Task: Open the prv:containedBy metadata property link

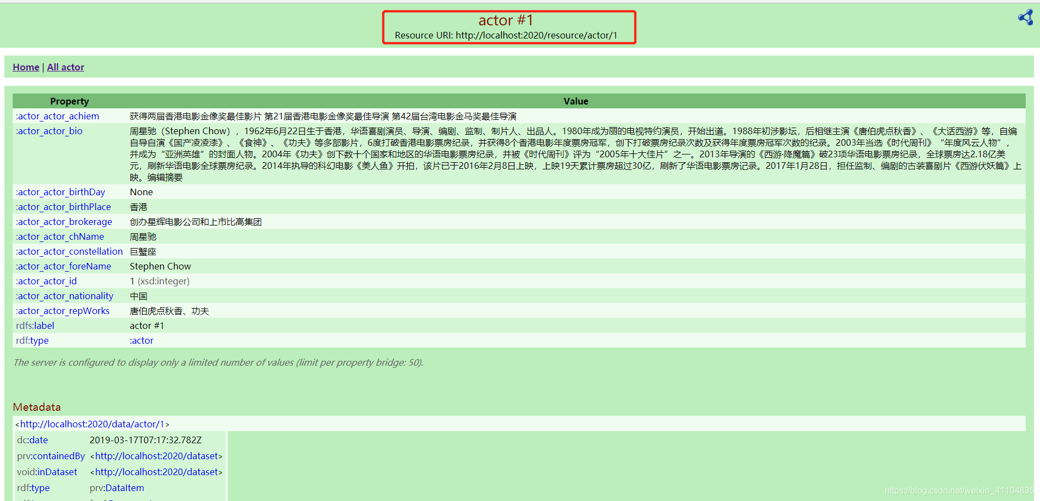Action: pyautogui.click(x=51, y=456)
